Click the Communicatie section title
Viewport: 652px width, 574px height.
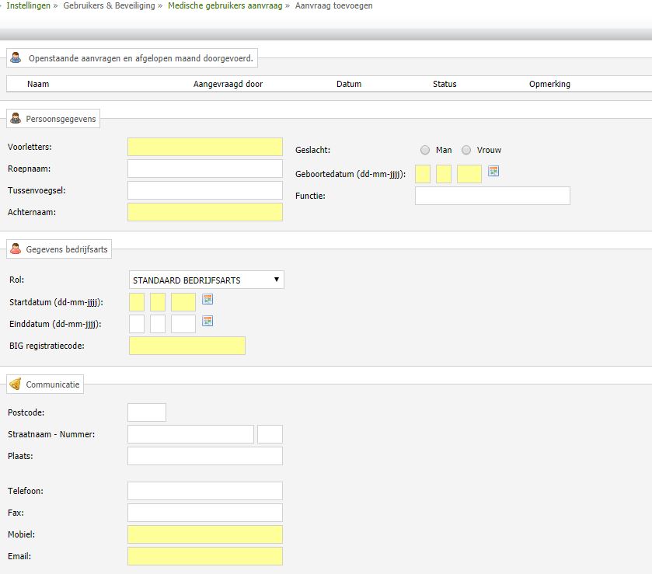point(52,384)
